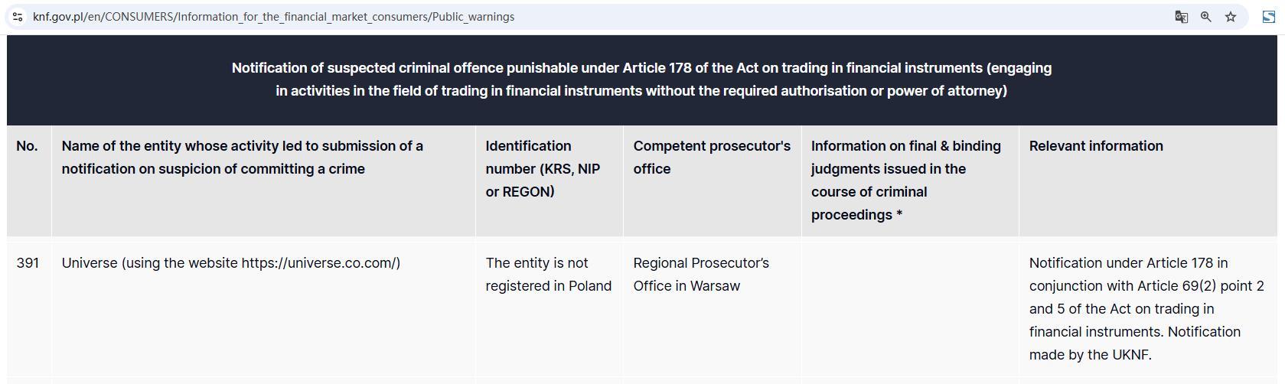Bookmark this page with the star icon

[1231, 16]
